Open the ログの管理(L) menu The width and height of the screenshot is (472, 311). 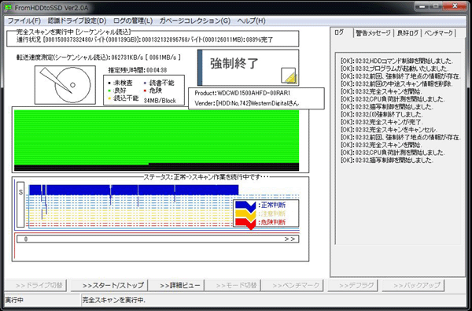(133, 20)
